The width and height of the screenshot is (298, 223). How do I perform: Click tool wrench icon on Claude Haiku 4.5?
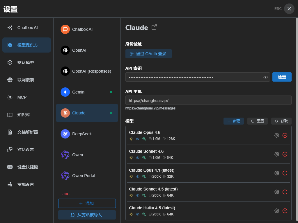pyautogui.click(x=144, y=214)
